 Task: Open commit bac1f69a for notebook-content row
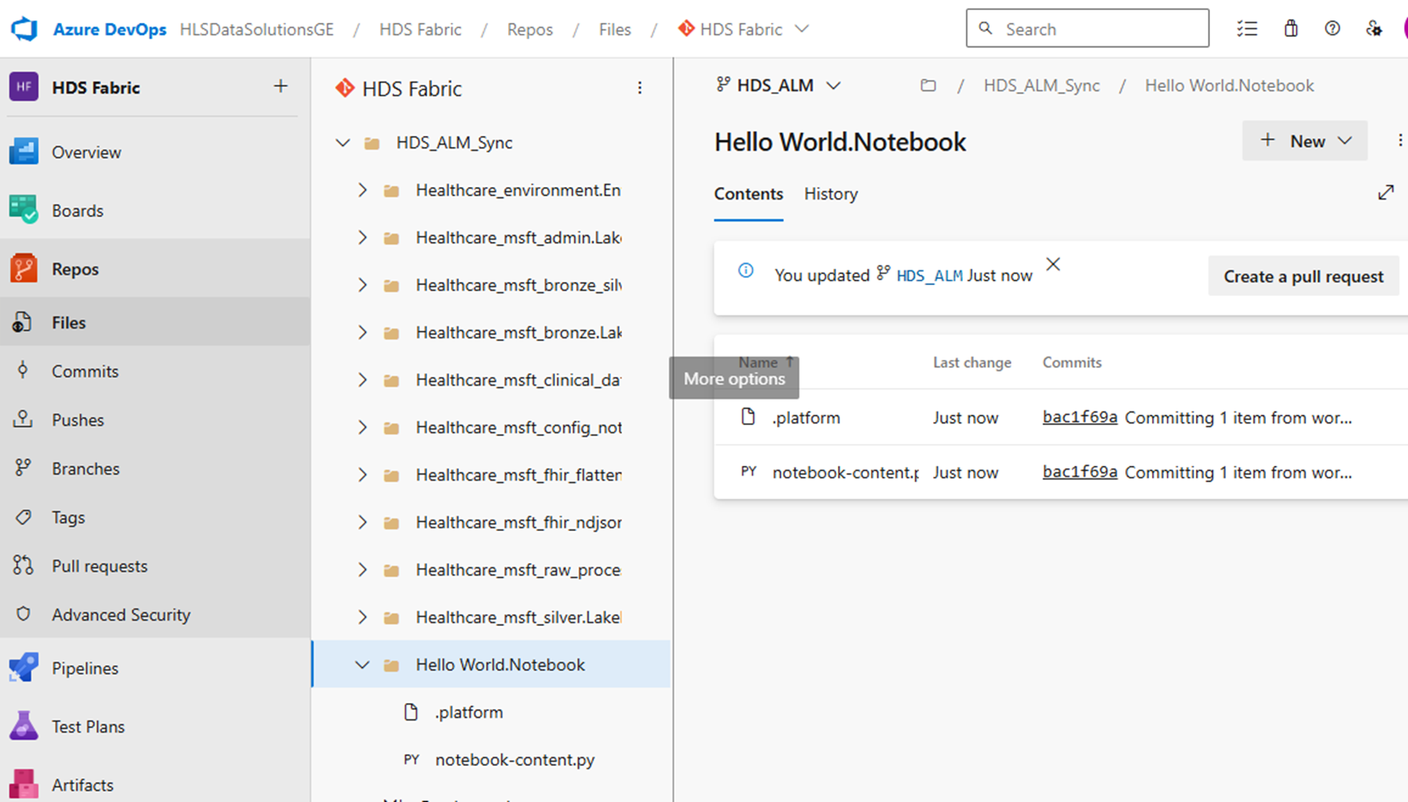(1080, 471)
